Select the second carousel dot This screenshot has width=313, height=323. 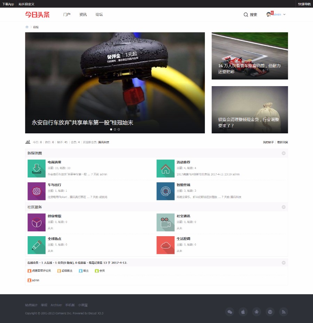pos(115,129)
